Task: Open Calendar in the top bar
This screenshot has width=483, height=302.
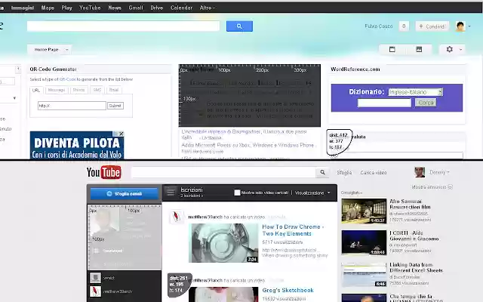Action: coord(181,8)
